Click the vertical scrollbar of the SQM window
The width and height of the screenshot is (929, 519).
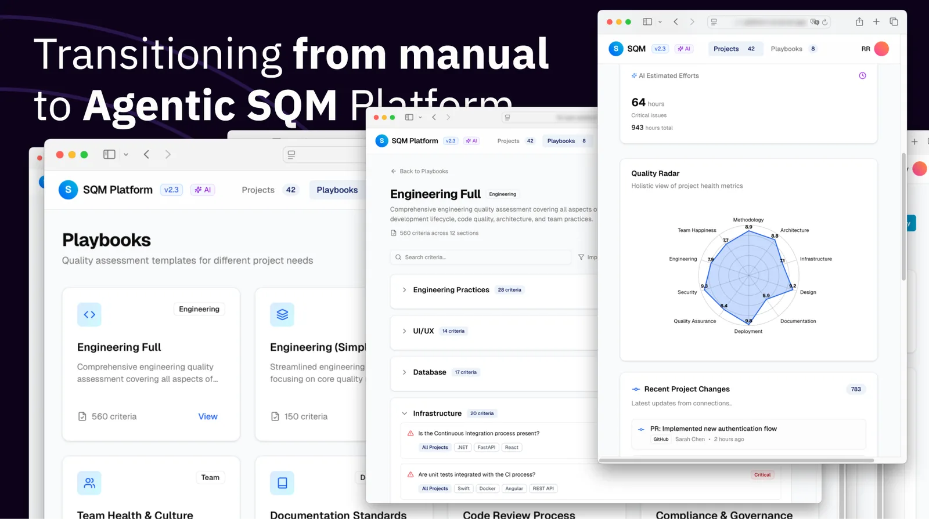click(903, 216)
